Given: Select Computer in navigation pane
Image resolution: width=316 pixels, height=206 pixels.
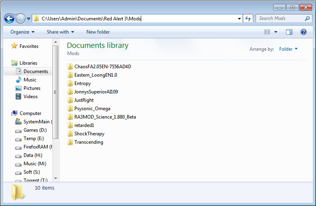Looking at the screenshot, I should click(x=30, y=113).
